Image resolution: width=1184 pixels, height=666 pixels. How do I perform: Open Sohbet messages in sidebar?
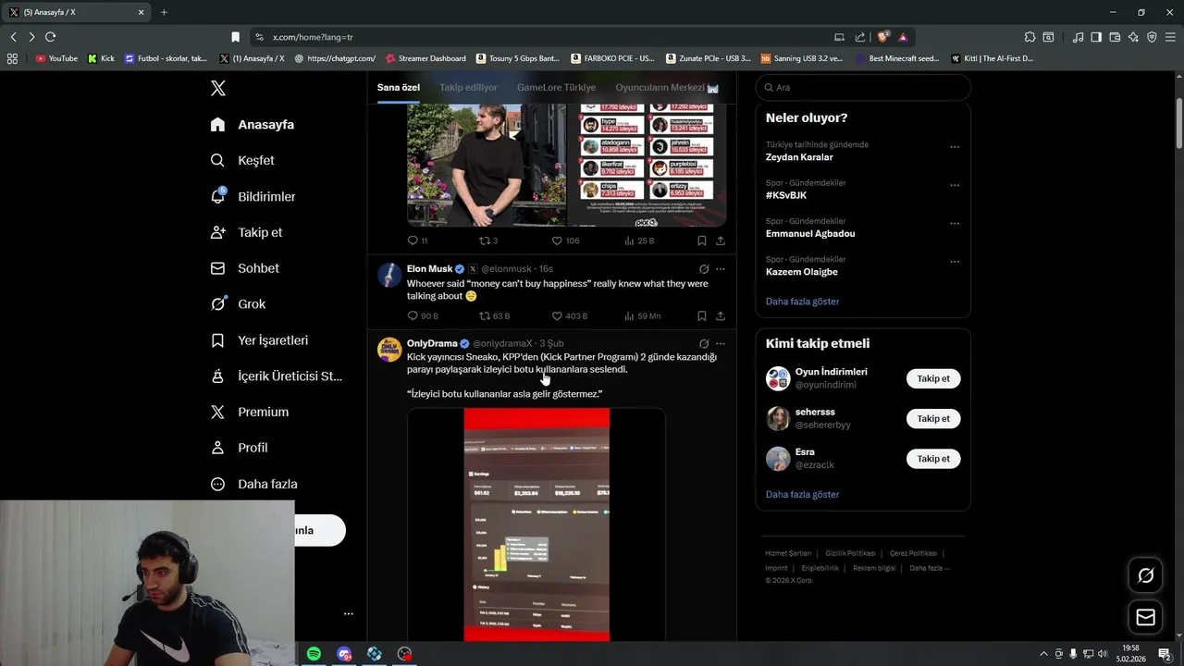coord(245,268)
